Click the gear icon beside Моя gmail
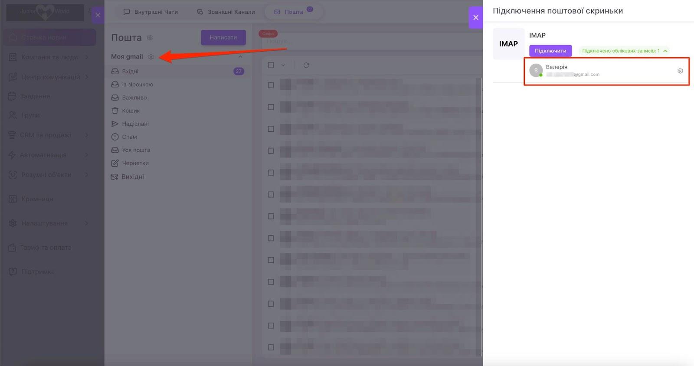694x366 pixels. pyautogui.click(x=151, y=56)
